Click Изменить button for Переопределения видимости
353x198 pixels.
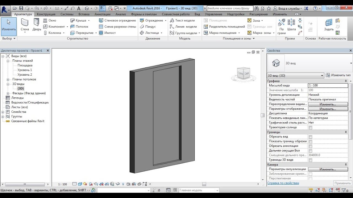point(328,104)
